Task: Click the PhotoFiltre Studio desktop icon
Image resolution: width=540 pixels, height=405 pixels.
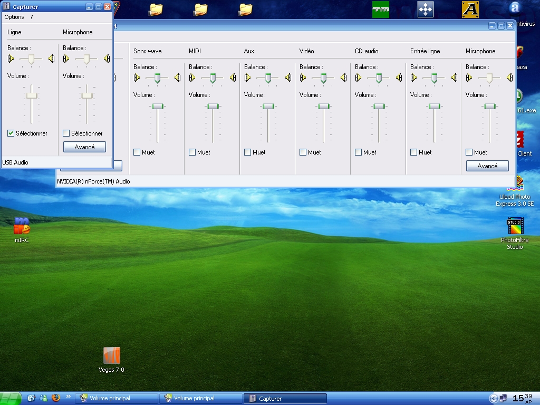Action: (x=515, y=234)
